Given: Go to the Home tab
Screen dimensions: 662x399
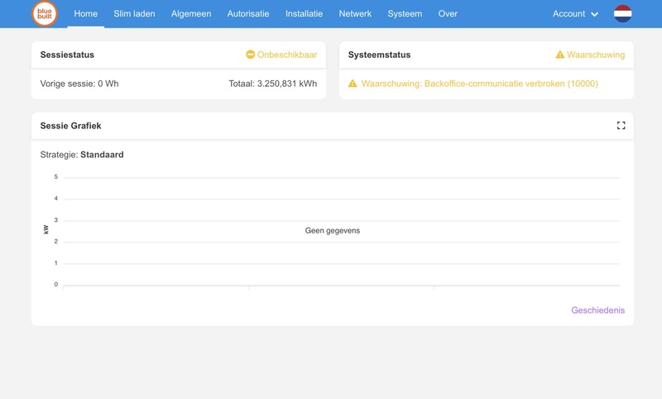Looking at the screenshot, I should (x=86, y=14).
